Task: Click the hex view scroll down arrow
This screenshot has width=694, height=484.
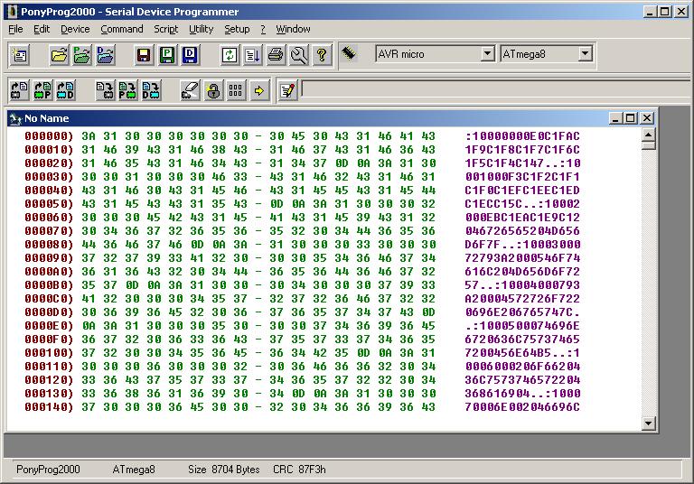Action: click(648, 423)
